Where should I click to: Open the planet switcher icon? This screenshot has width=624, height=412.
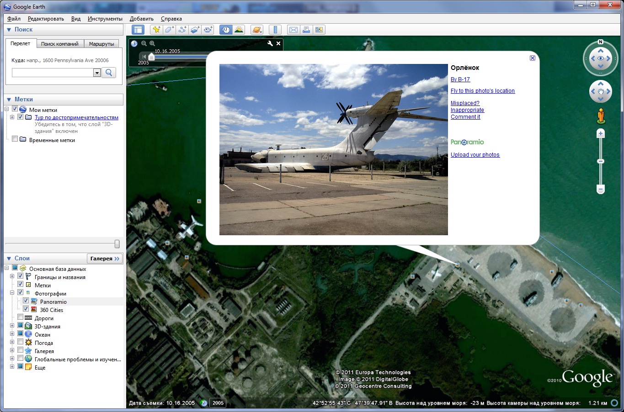pos(257,30)
